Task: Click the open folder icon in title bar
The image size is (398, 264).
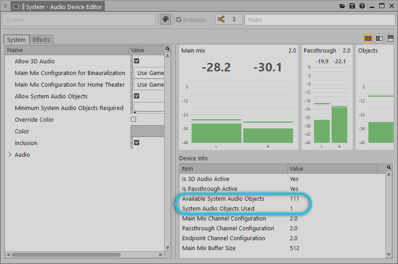Action: point(342,6)
